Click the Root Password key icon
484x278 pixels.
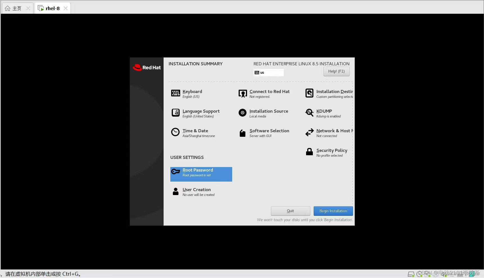(176, 171)
